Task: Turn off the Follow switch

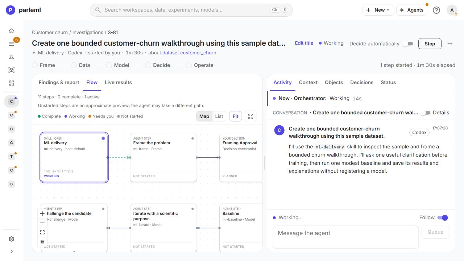Action: (x=443, y=218)
